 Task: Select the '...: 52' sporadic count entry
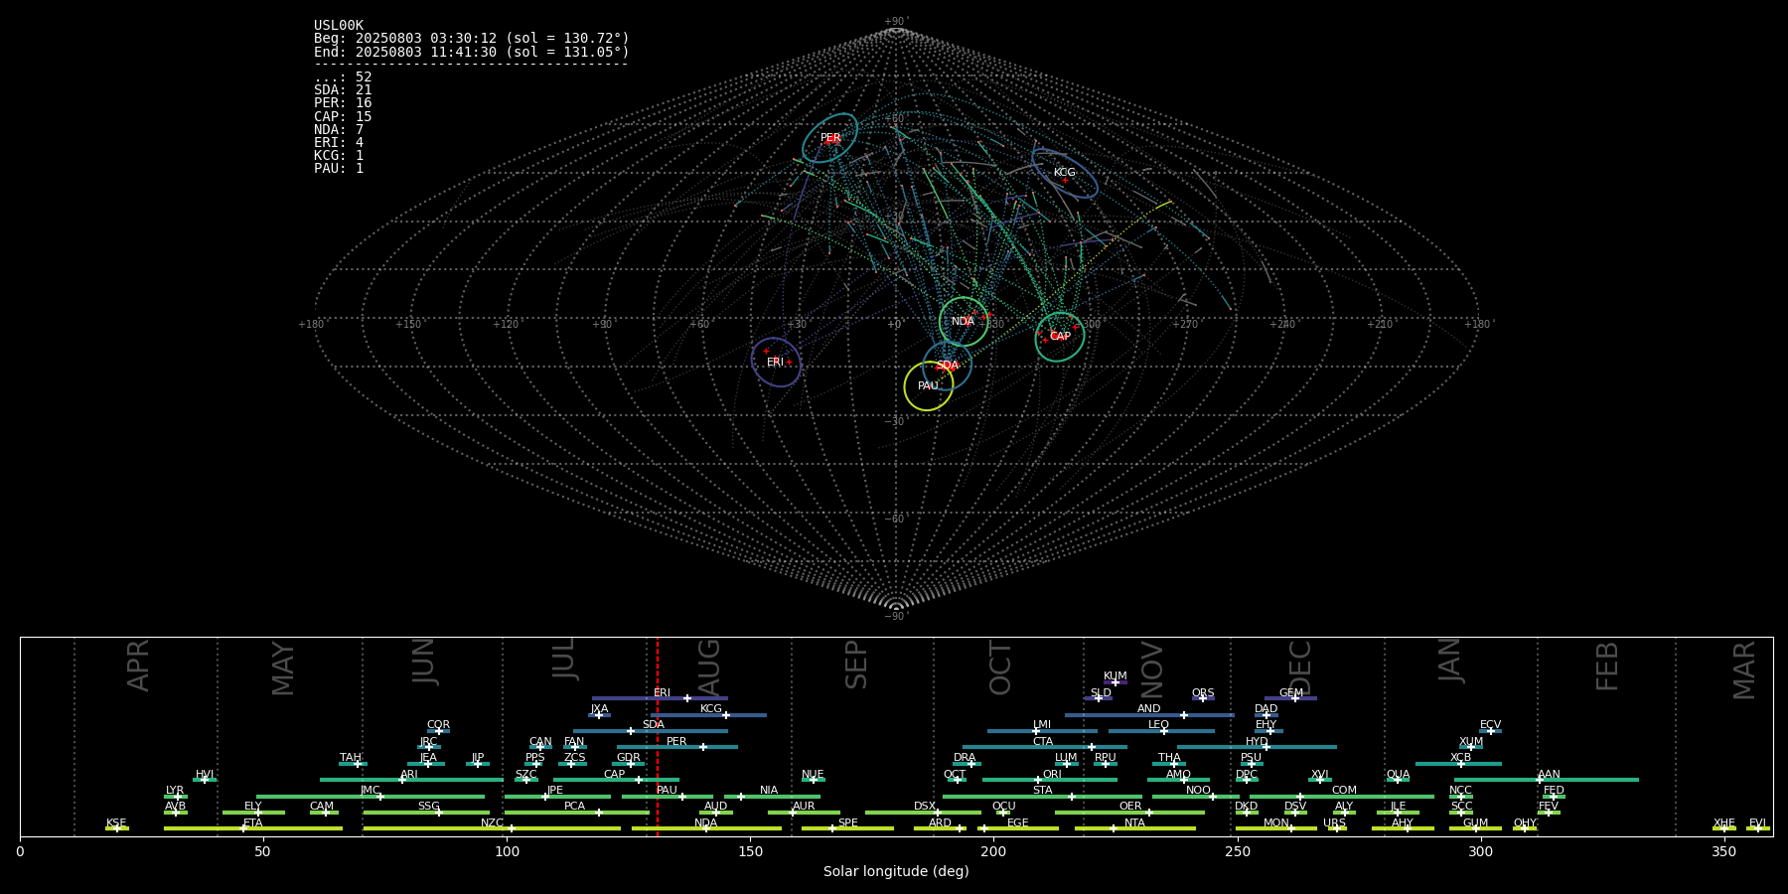[x=343, y=77]
